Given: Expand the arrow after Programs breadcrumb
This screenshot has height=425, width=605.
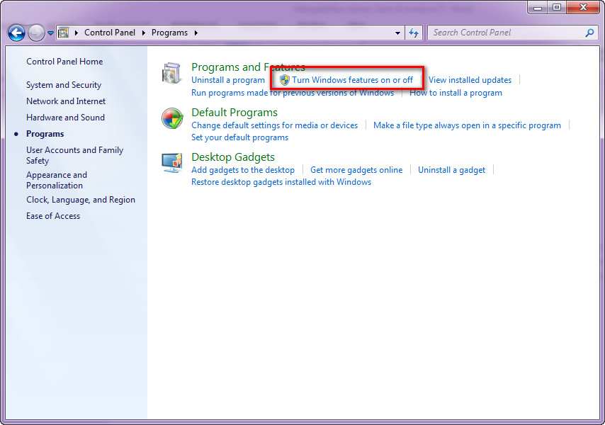Looking at the screenshot, I should [x=196, y=33].
